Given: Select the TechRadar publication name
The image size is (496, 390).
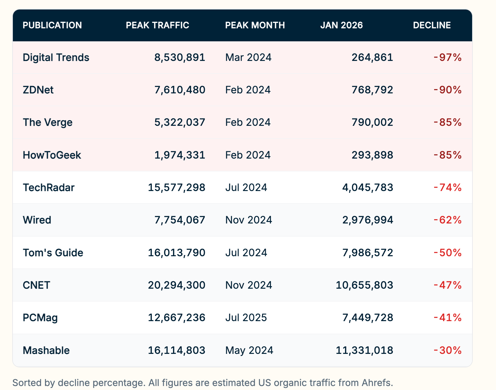Looking at the screenshot, I should tap(49, 188).
